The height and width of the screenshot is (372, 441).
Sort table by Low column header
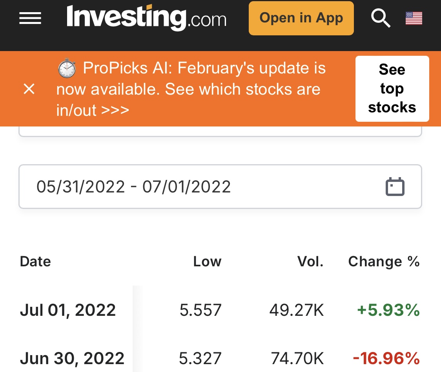207,262
